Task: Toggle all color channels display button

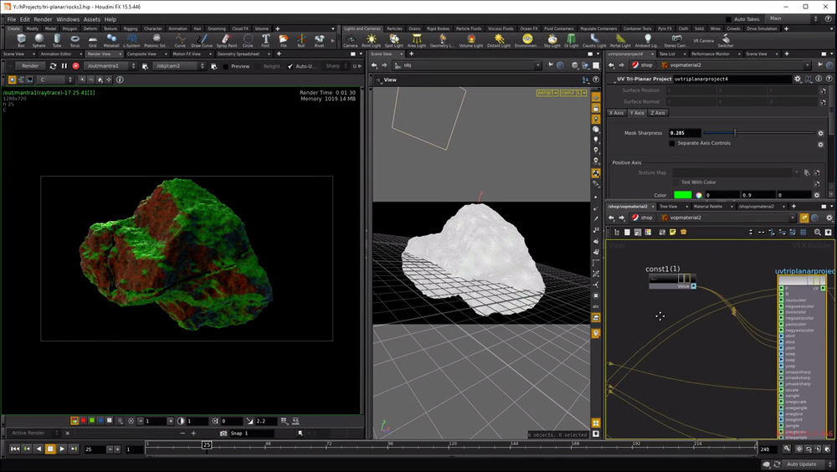Action: coord(74,421)
